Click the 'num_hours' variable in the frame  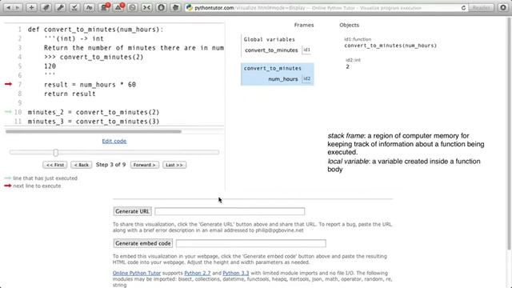coord(282,79)
